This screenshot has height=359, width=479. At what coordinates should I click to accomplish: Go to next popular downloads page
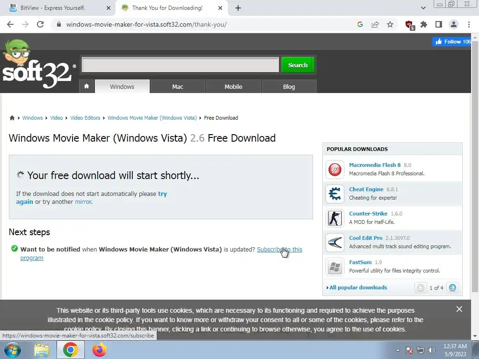(x=452, y=287)
